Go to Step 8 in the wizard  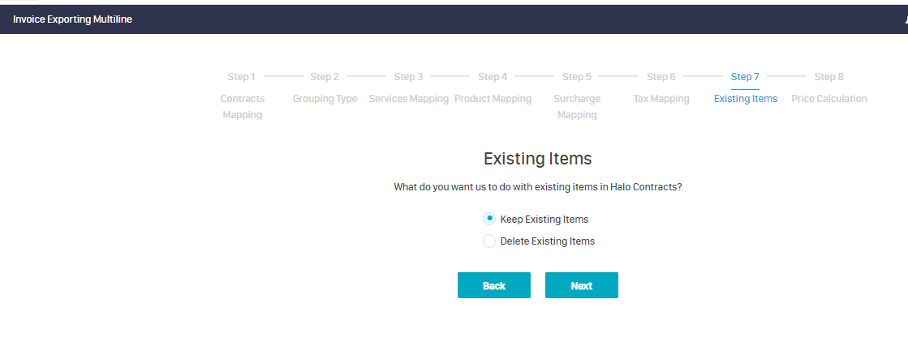829,77
